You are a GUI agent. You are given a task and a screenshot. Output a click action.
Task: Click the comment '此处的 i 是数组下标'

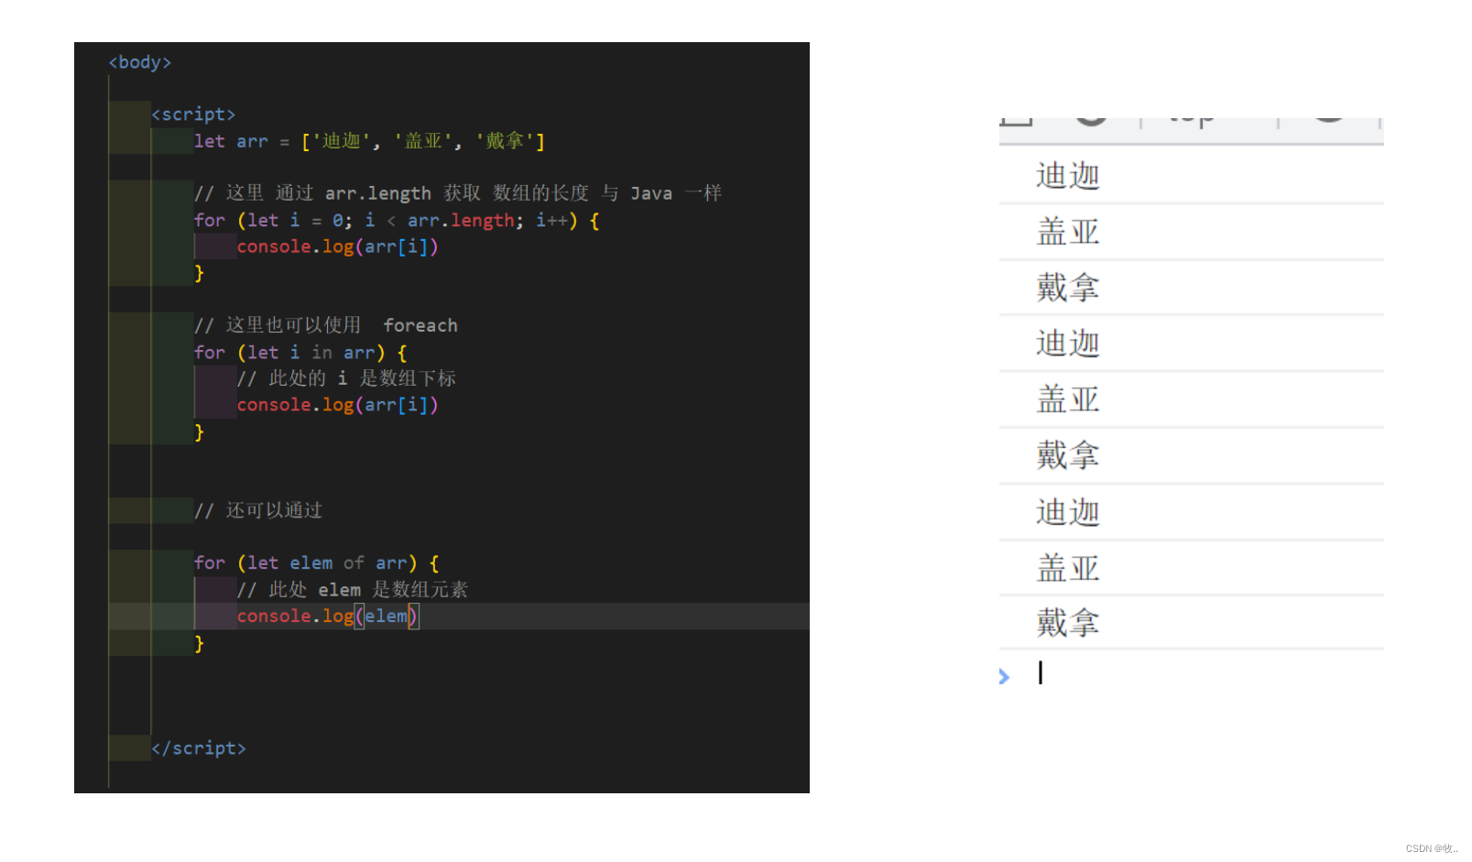click(x=346, y=378)
